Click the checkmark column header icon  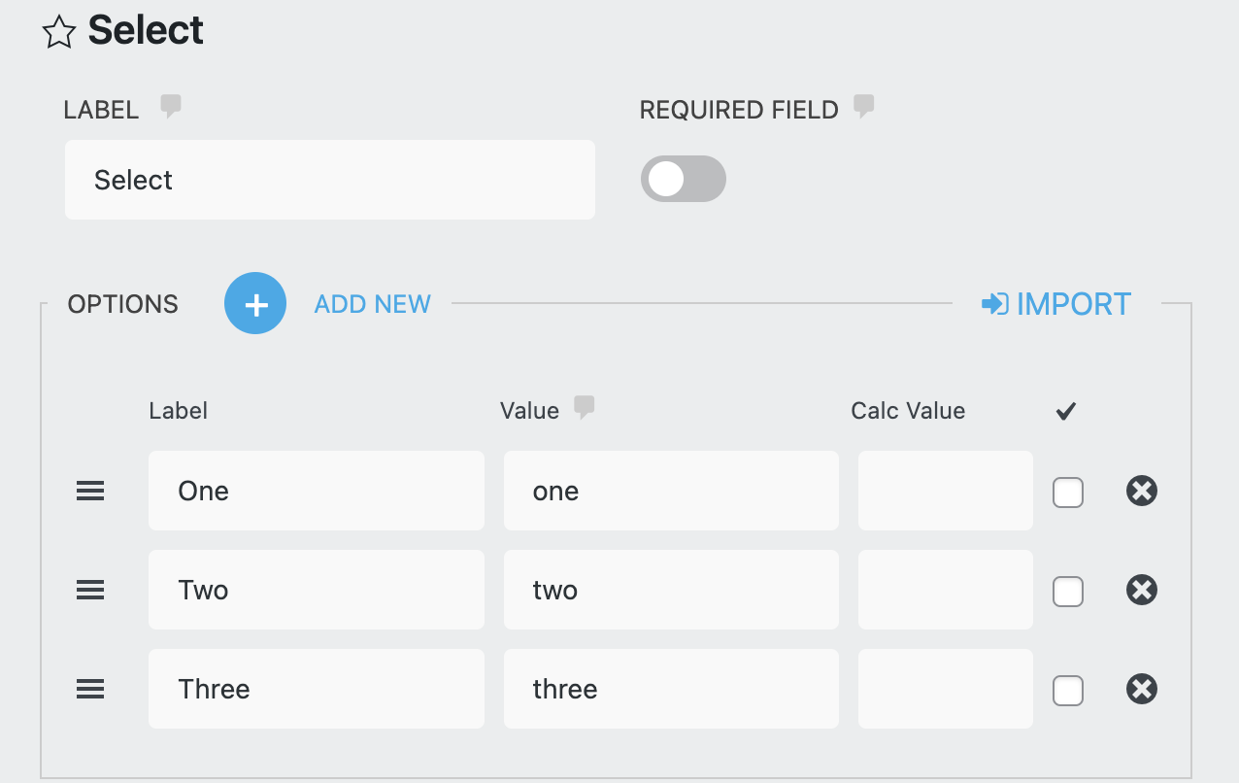tap(1065, 410)
